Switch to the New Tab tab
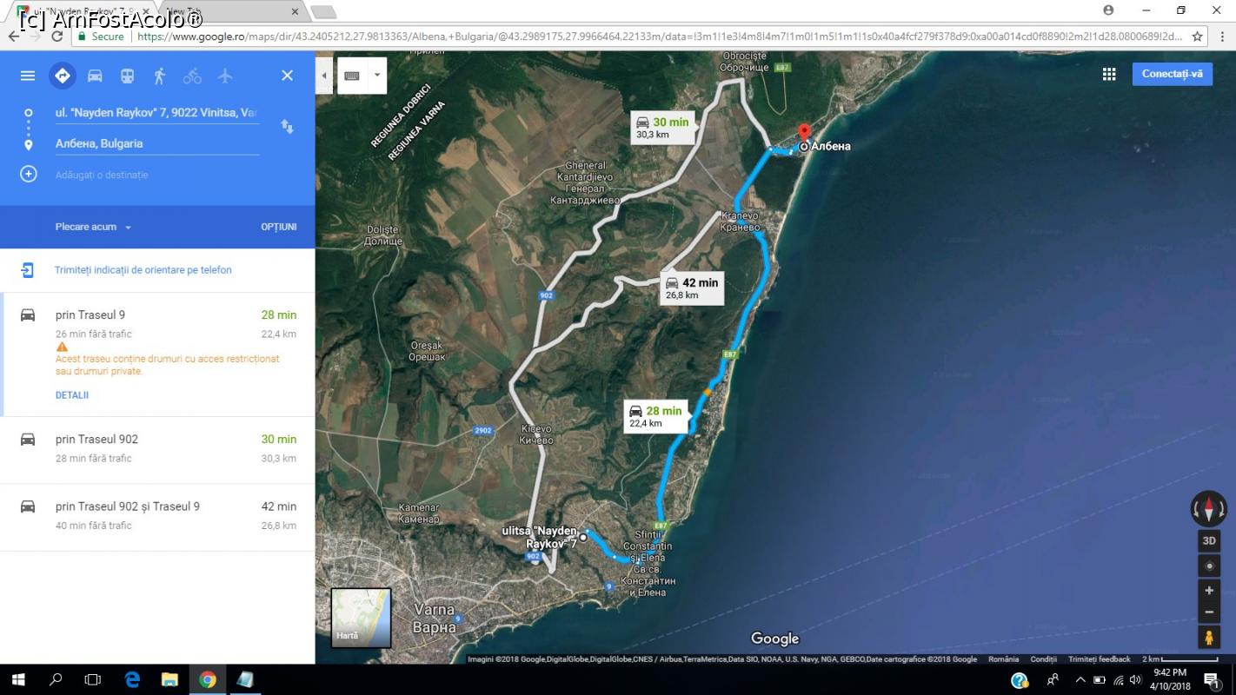Image resolution: width=1236 pixels, height=695 pixels. (226, 11)
